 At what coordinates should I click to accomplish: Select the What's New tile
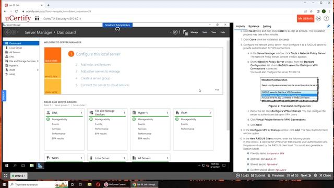53,70
